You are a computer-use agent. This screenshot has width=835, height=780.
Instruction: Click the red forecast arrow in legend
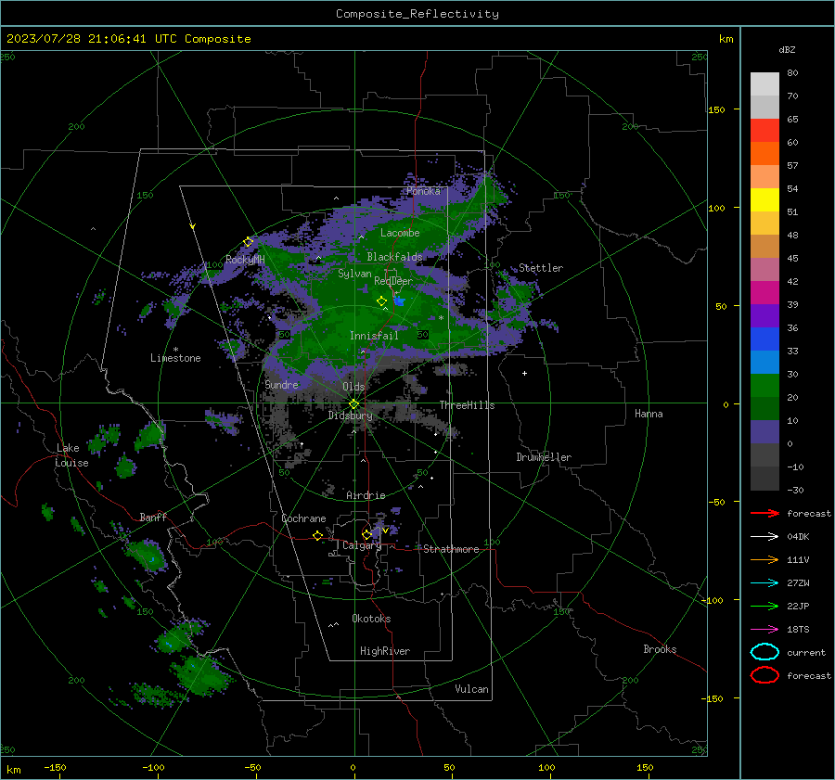(764, 513)
